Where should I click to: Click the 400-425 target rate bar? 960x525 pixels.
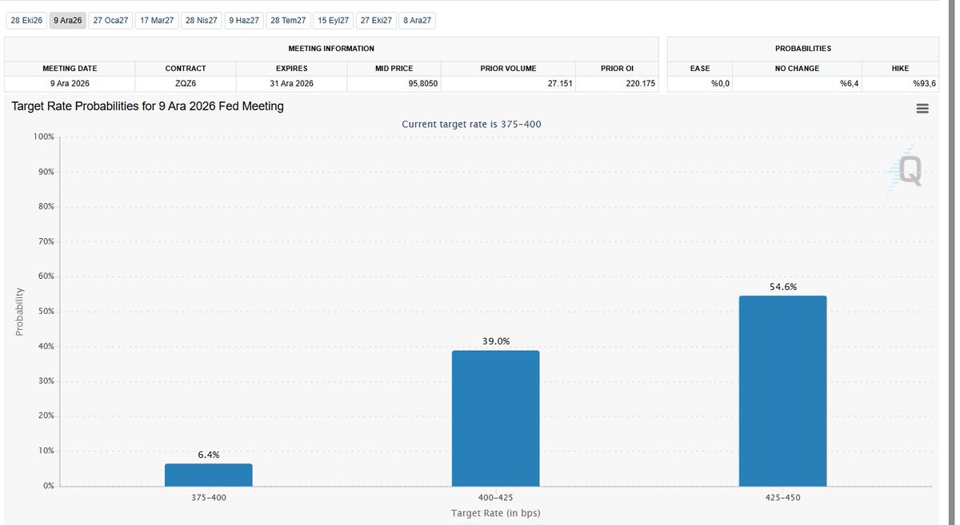point(495,418)
